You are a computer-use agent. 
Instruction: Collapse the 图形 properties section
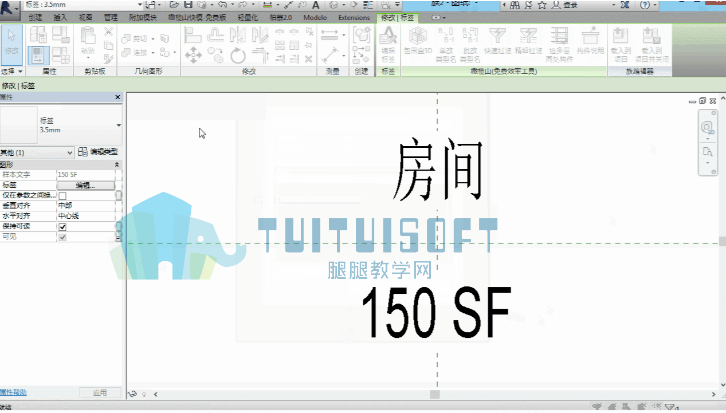tap(117, 164)
